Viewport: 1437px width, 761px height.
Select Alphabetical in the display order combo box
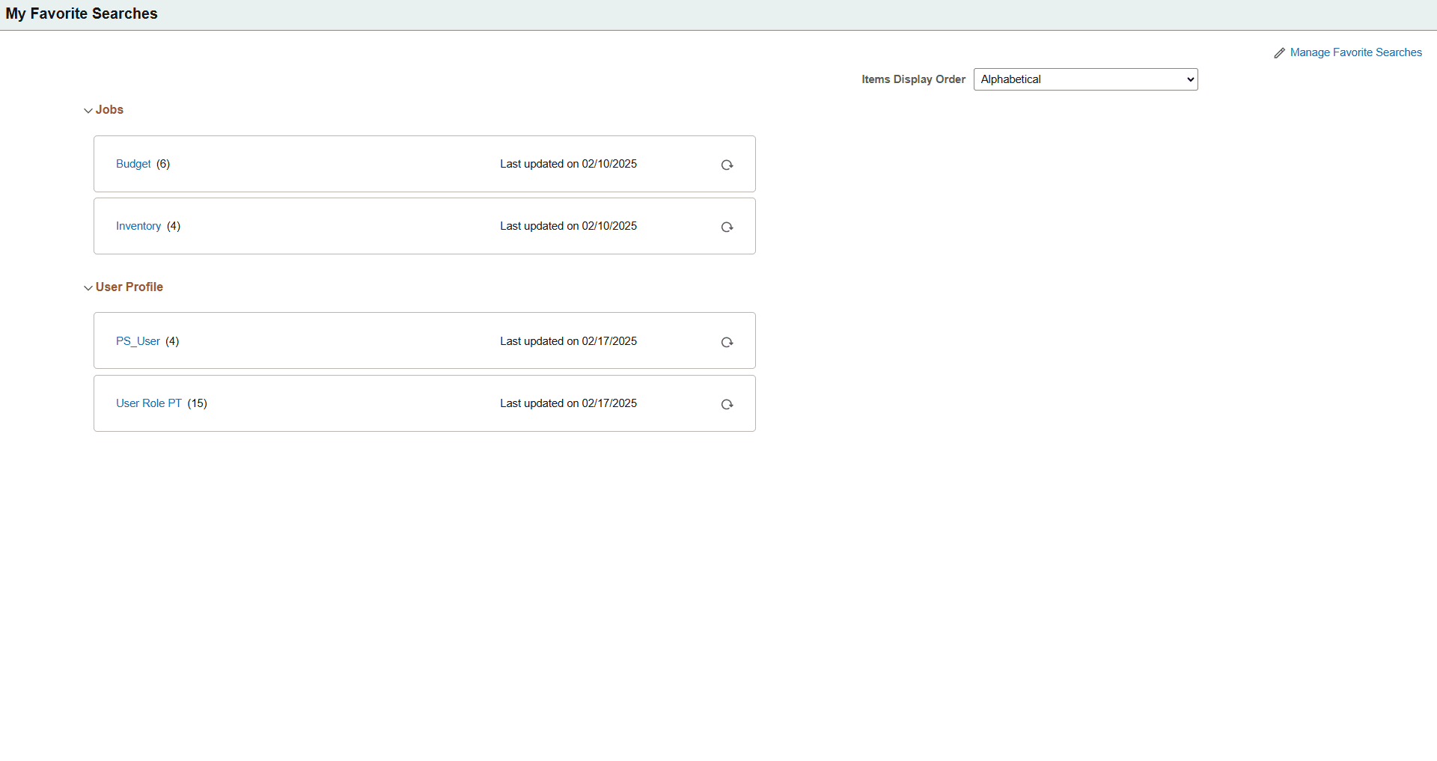tap(1084, 79)
